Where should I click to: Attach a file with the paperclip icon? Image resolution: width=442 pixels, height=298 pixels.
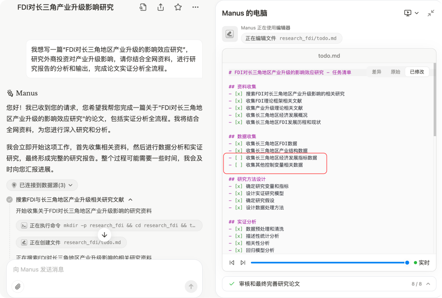click(x=18, y=287)
